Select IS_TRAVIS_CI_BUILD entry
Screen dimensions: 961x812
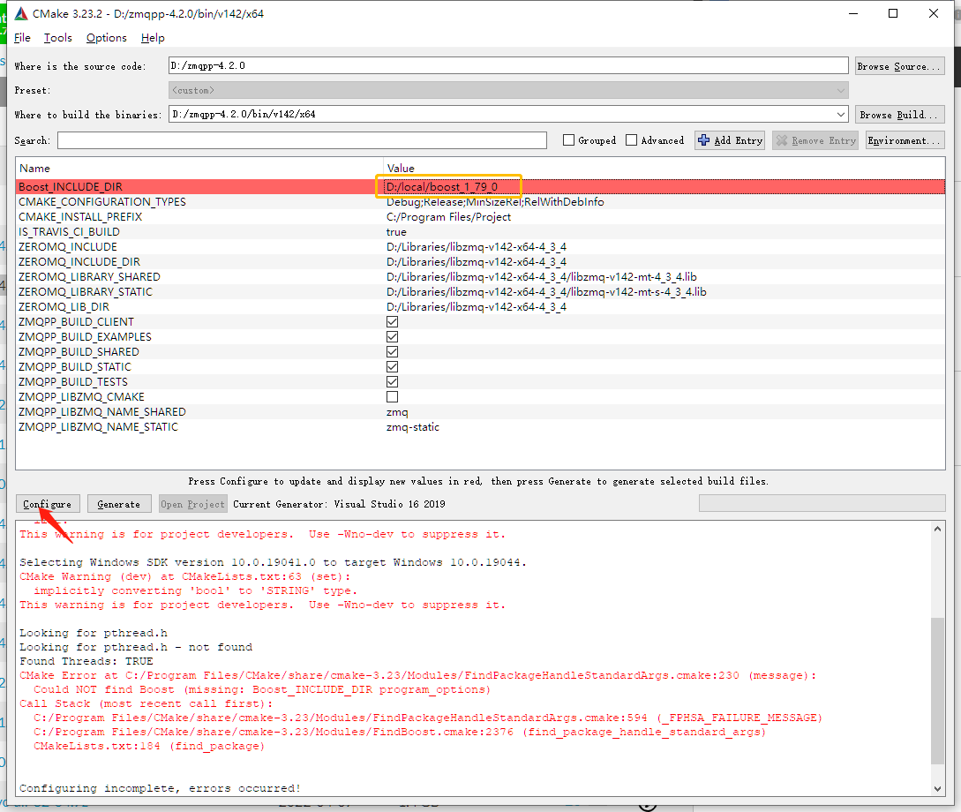(x=69, y=231)
